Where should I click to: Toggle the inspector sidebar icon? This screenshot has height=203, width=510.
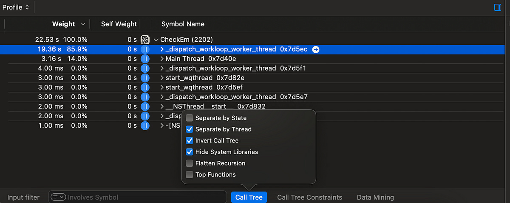(498, 7)
